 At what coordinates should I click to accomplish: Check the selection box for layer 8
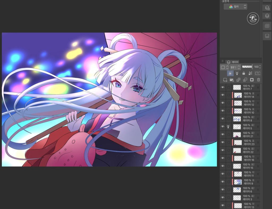tap(229, 119)
